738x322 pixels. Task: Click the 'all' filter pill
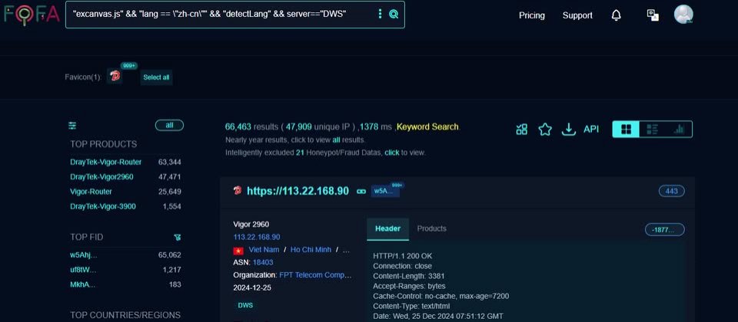click(x=169, y=125)
